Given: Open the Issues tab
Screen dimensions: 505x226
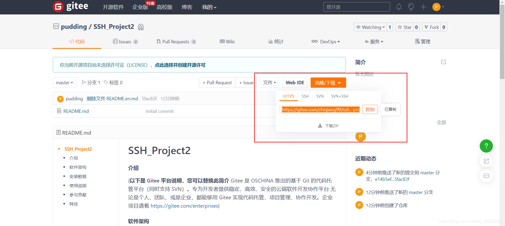Looking at the screenshot, I should pyautogui.click(x=125, y=41).
